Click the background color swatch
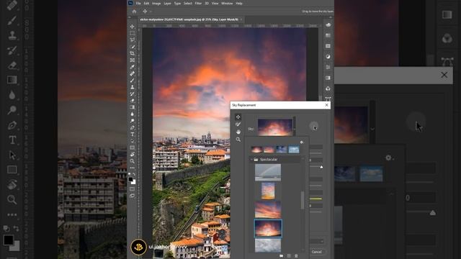Viewport: 461px width, 259px height. (133, 182)
